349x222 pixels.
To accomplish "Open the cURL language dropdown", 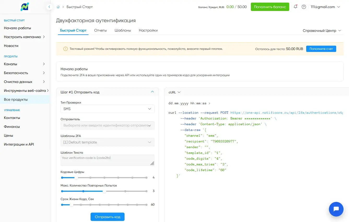I will coord(175,92).
